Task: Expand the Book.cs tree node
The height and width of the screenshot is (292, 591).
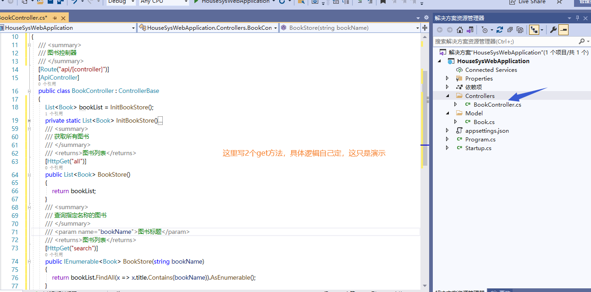Action: point(456,122)
